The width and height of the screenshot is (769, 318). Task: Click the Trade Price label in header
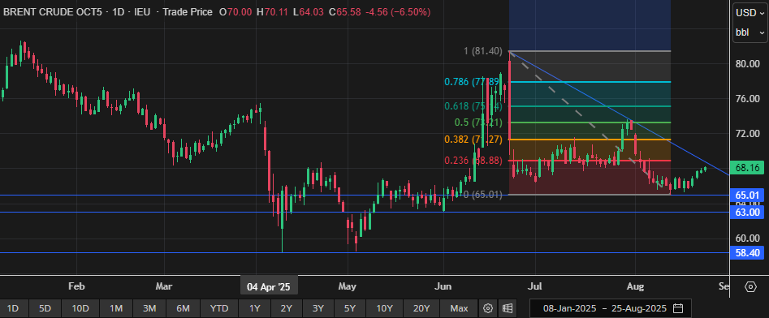pyautogui.click(x=188, y=12)
